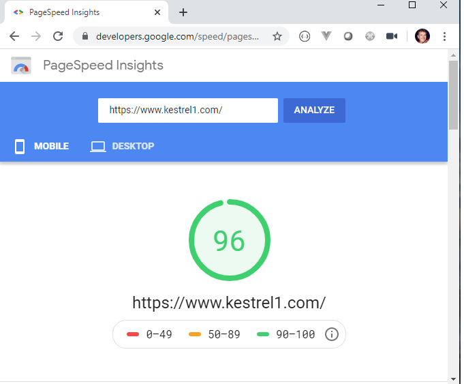Screen dimensions: 464x384
Task: Click the video camera extension icon
Action: [391, 36]
